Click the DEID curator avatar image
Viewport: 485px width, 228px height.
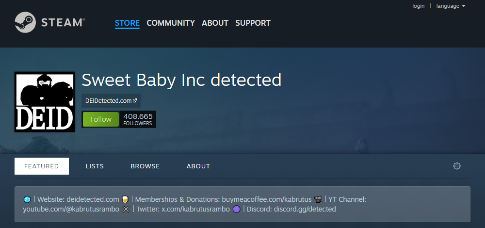click(45, 102)
